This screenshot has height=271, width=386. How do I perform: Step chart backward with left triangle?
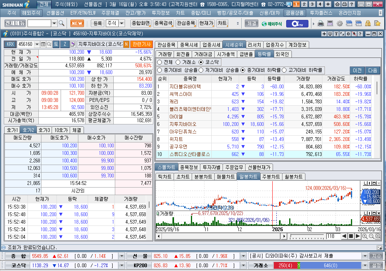(x=345, y=236)
